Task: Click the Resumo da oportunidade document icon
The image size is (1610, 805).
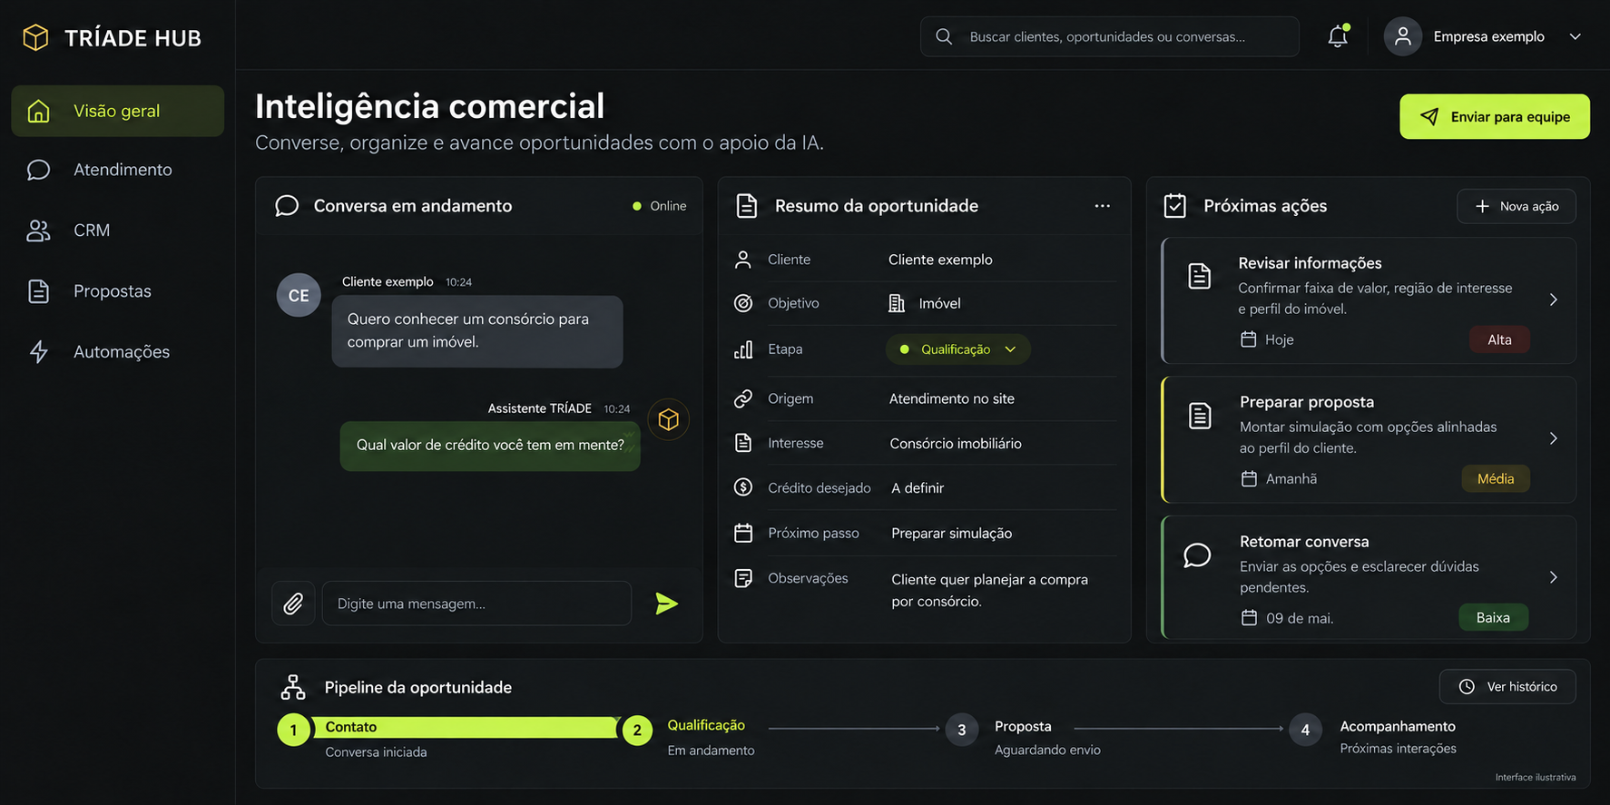Action: (x=746, y=206)
